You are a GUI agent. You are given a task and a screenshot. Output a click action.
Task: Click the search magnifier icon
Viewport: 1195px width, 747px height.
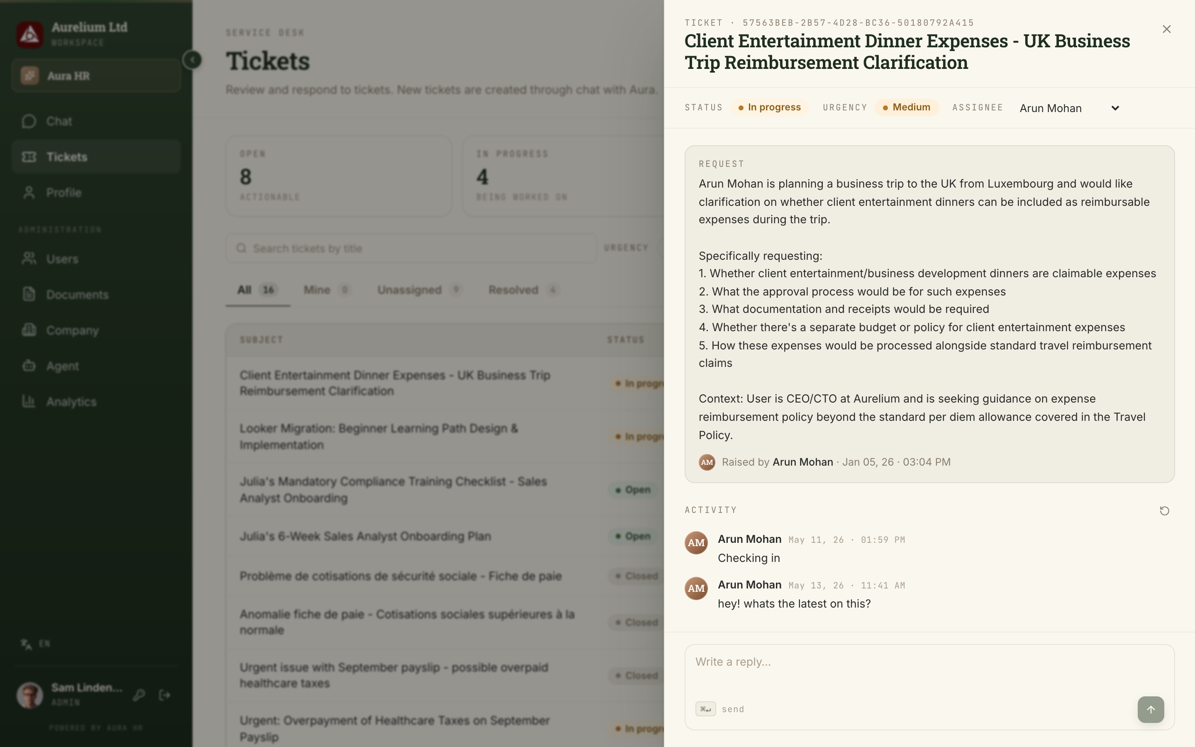(241, 248)
